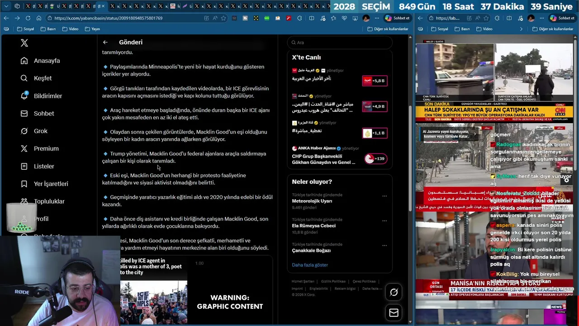This screenshot has height=326, width=579.
Task: Click the X logo in the sidebar
Action: (24, 43)
